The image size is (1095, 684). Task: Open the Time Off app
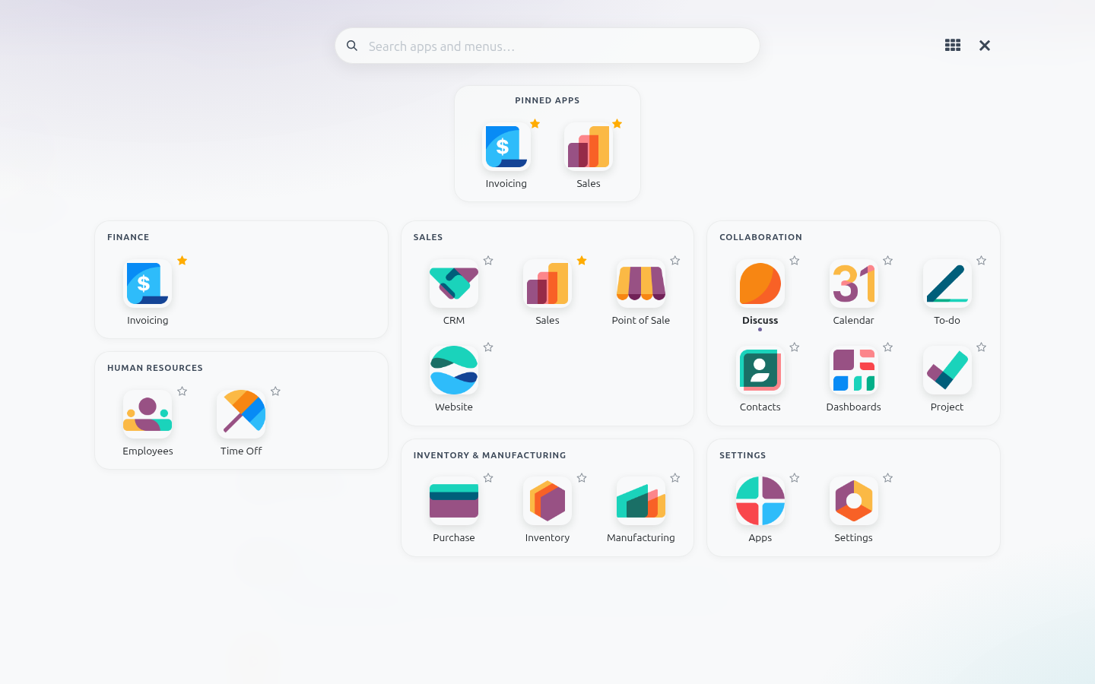[x=241, y=414]
